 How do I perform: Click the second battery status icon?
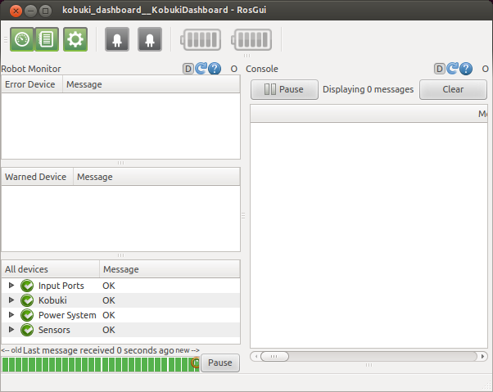click(x=251, y=38)
